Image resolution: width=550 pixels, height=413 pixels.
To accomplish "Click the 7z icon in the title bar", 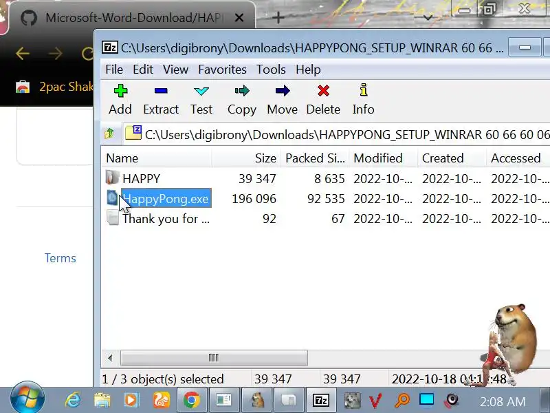I will (x=109, y=47).
